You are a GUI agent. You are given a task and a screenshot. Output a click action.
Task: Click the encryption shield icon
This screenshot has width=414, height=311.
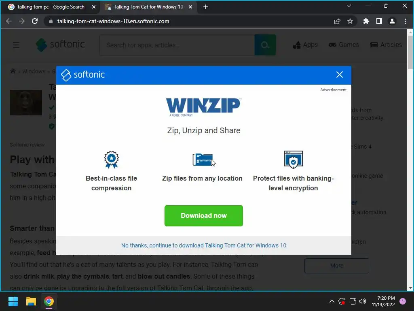tap(294, 160)
